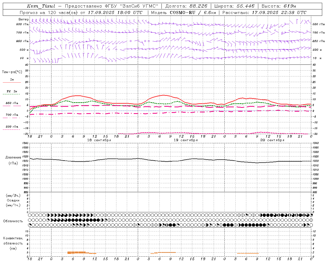Click left 850 гПа wind level label

(22, 41)
